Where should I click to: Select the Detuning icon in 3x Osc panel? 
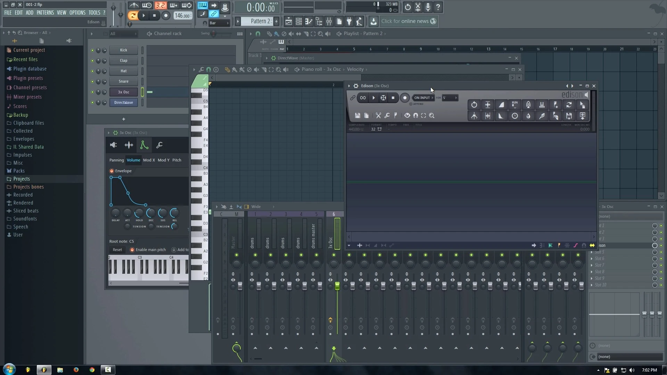tap(129, 145)
